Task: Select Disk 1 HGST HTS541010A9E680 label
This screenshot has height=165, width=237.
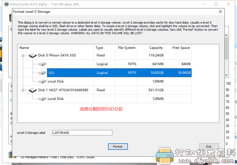Action: [63, 90]
